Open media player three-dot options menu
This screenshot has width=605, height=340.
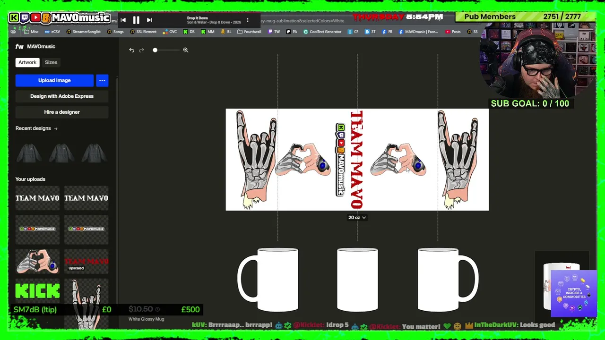pos(247,20)
